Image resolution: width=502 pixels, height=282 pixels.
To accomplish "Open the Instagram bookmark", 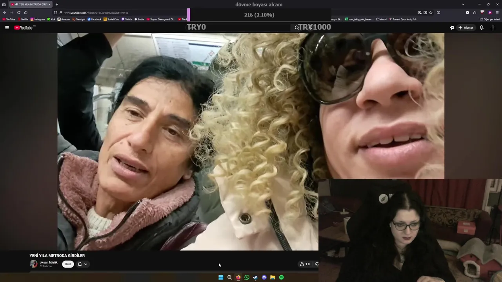I will (38, 19).
